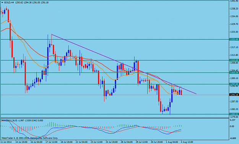Click MACD scale value 0.00
Screen dimensions: 239x144
232,126
